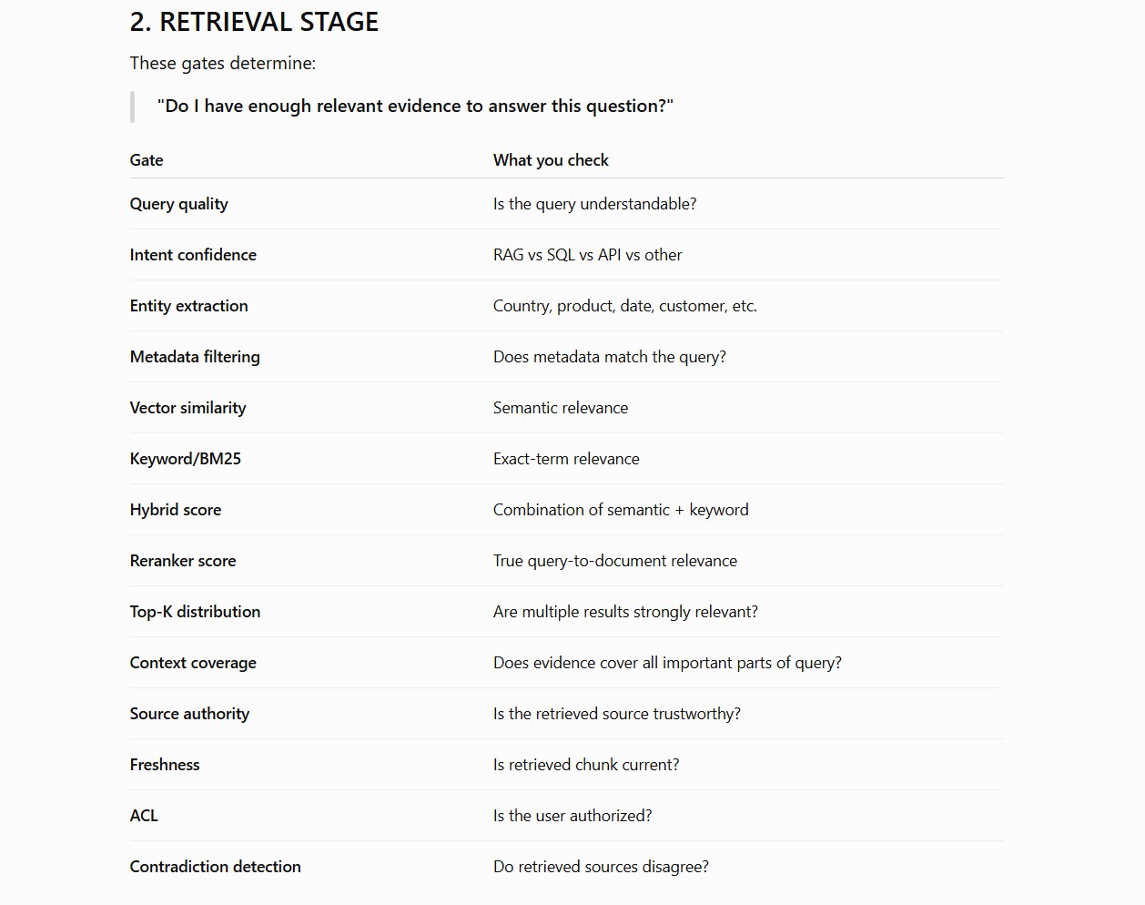Screen dimensions: 1145x905
Task: Click 'Top-K distribution' gate label
Action: (195, 612)
